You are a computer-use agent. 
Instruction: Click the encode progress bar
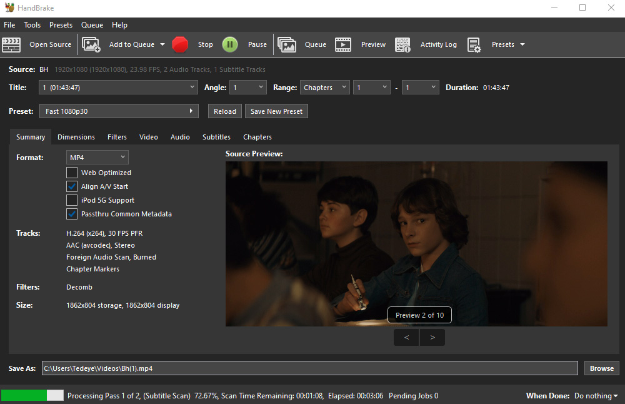pyautogui.click(x=32, y=395)
